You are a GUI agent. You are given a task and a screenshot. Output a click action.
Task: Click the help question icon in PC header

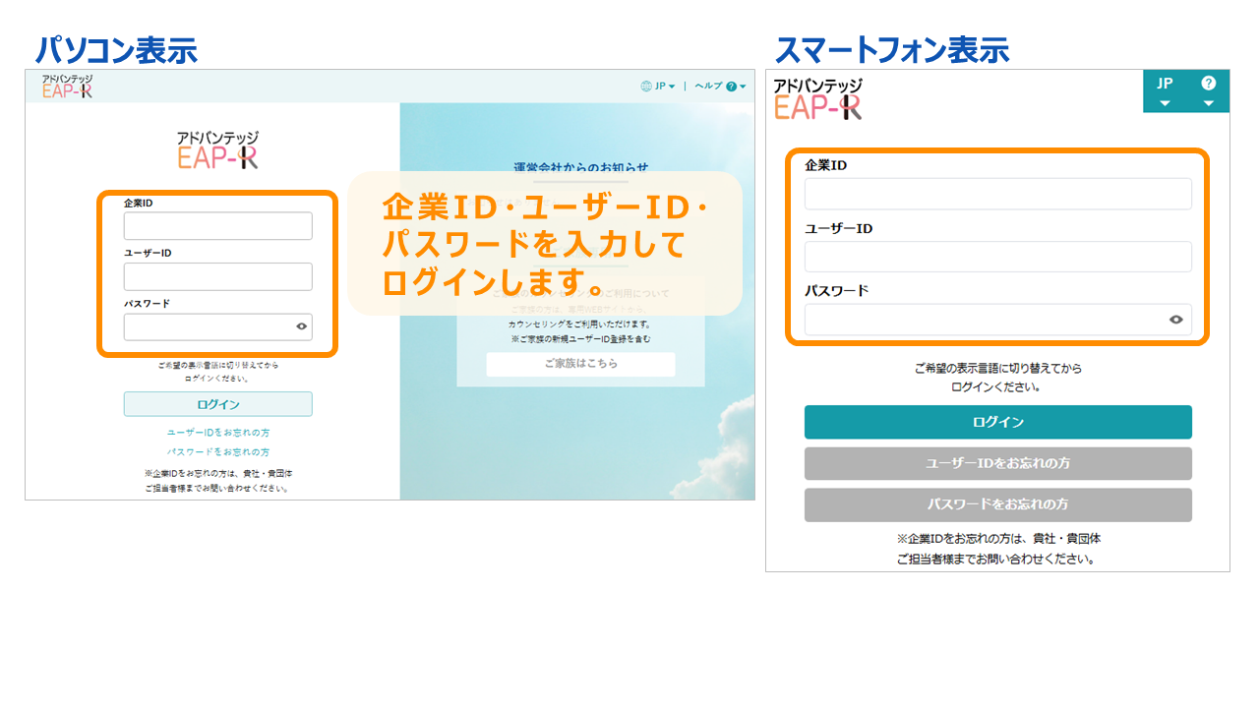[731, 87]
